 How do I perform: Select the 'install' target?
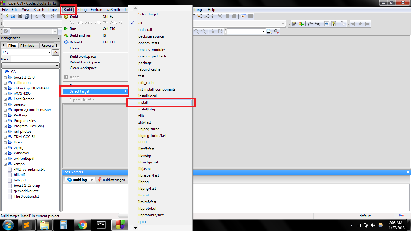click(160, 103)
